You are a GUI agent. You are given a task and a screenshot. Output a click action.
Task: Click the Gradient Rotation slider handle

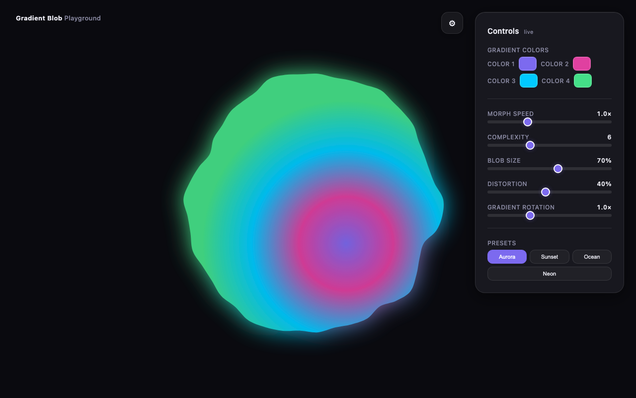(x=530, y=215)
